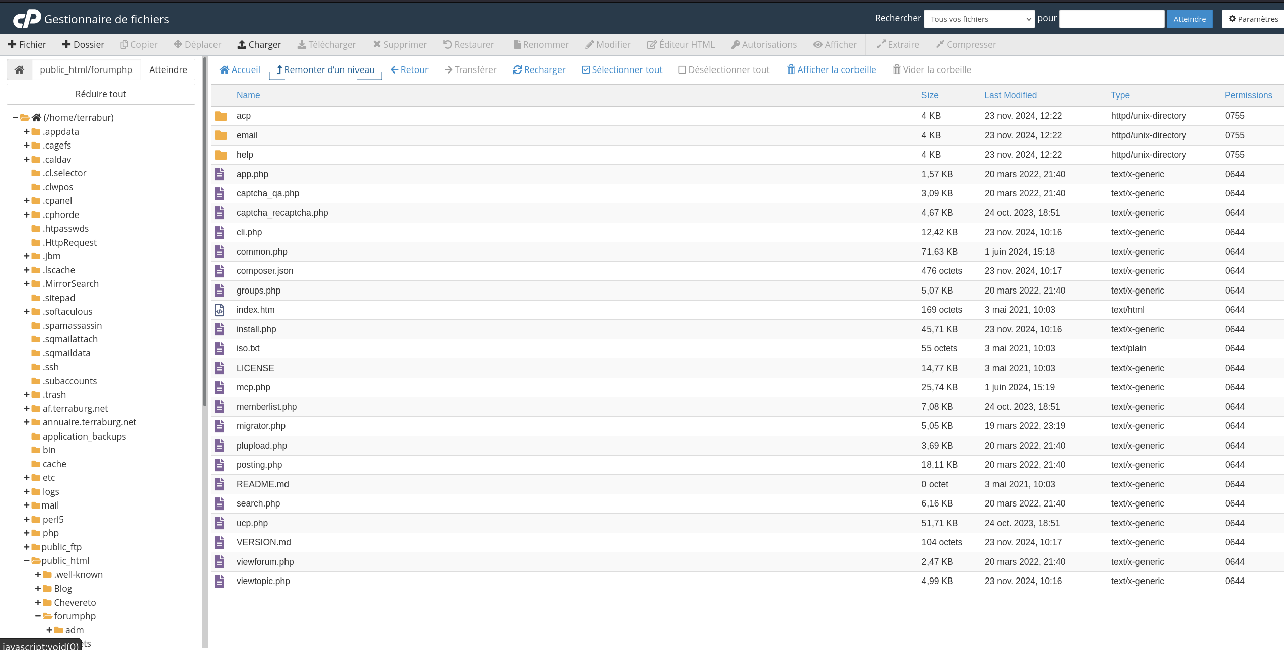Click the acp folder icon

click(221, 116)
